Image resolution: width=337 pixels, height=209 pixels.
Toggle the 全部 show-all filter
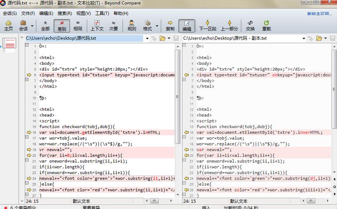coord(45,25)
